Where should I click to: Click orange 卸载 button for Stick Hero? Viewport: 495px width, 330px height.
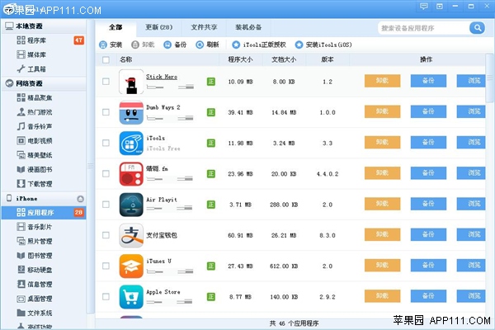(382, 82)
